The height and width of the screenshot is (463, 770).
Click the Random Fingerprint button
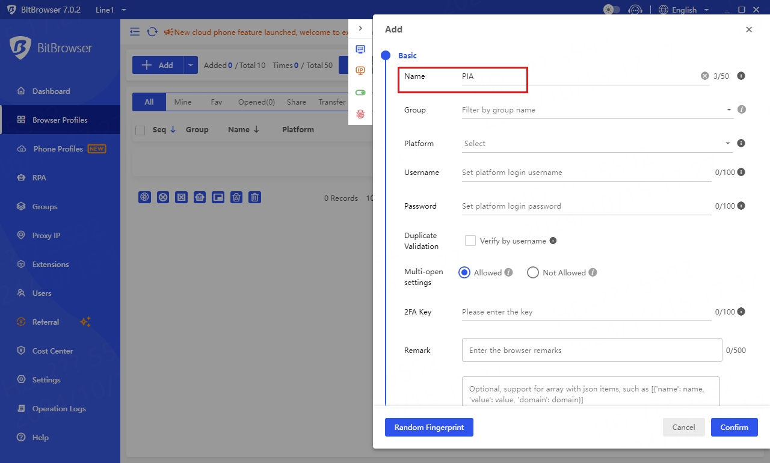pos(429,427)
